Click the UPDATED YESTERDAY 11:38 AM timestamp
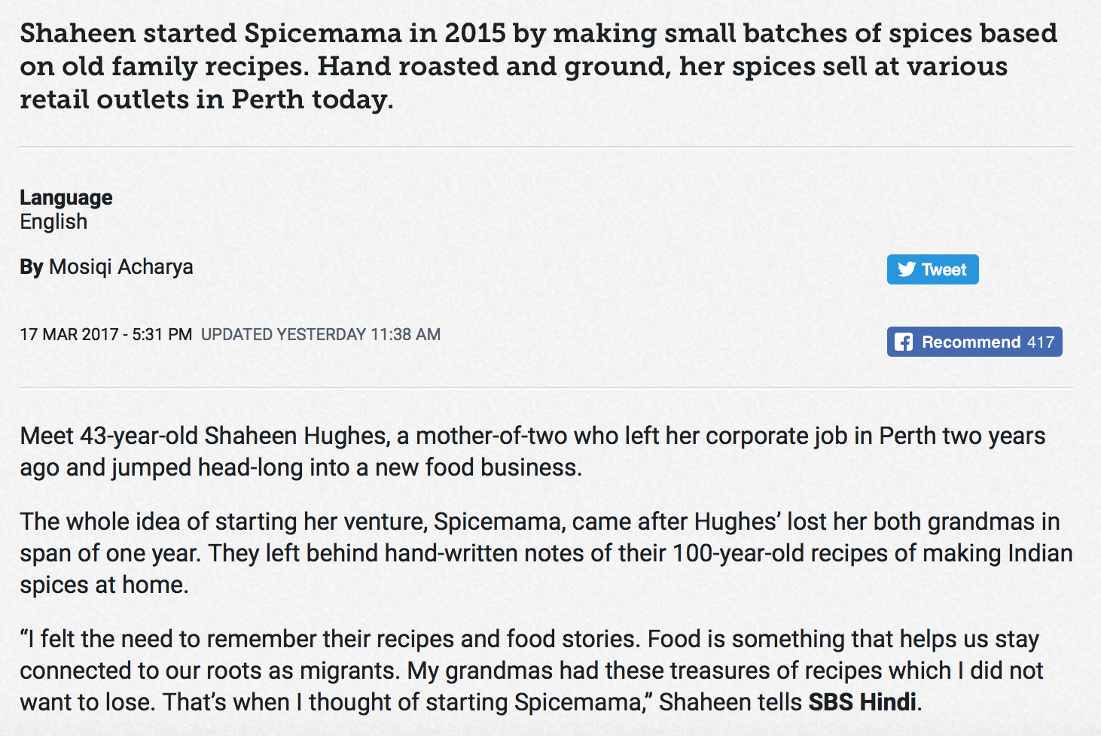Viewport: 1101px width, 736px height. click(x=321, y=334)
